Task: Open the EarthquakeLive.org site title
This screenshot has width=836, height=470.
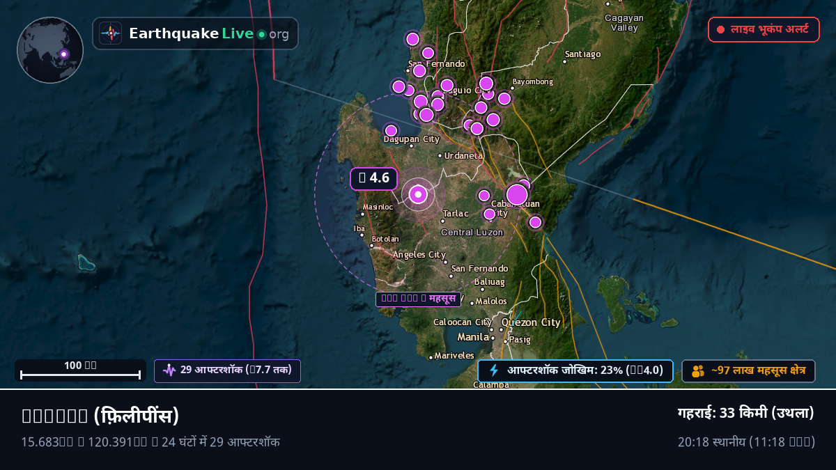Action: pos(209,33)
